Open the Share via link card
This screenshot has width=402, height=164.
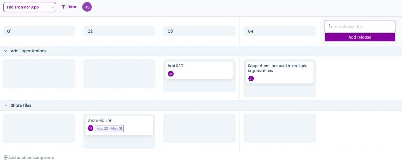119,126
